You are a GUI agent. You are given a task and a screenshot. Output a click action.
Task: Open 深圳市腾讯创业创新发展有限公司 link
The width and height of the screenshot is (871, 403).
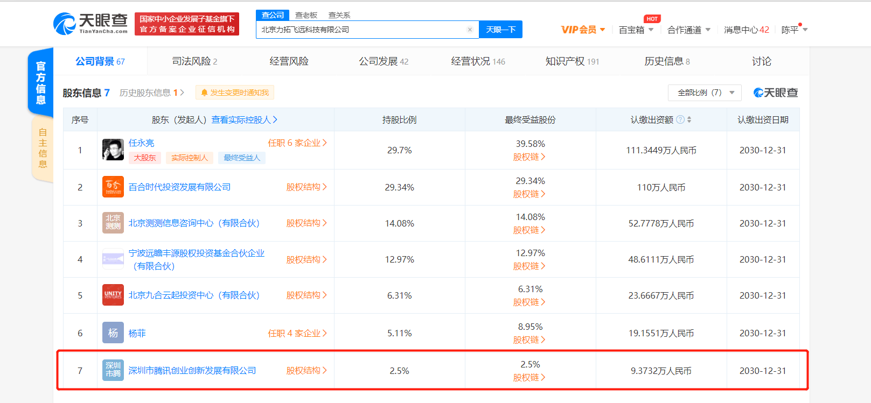pyautogui.click(x=192, y=370)
